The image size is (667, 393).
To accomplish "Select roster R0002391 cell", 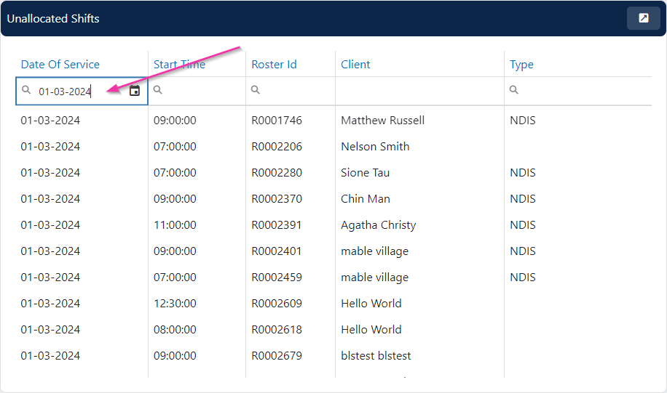I will (x=277, y=225).
